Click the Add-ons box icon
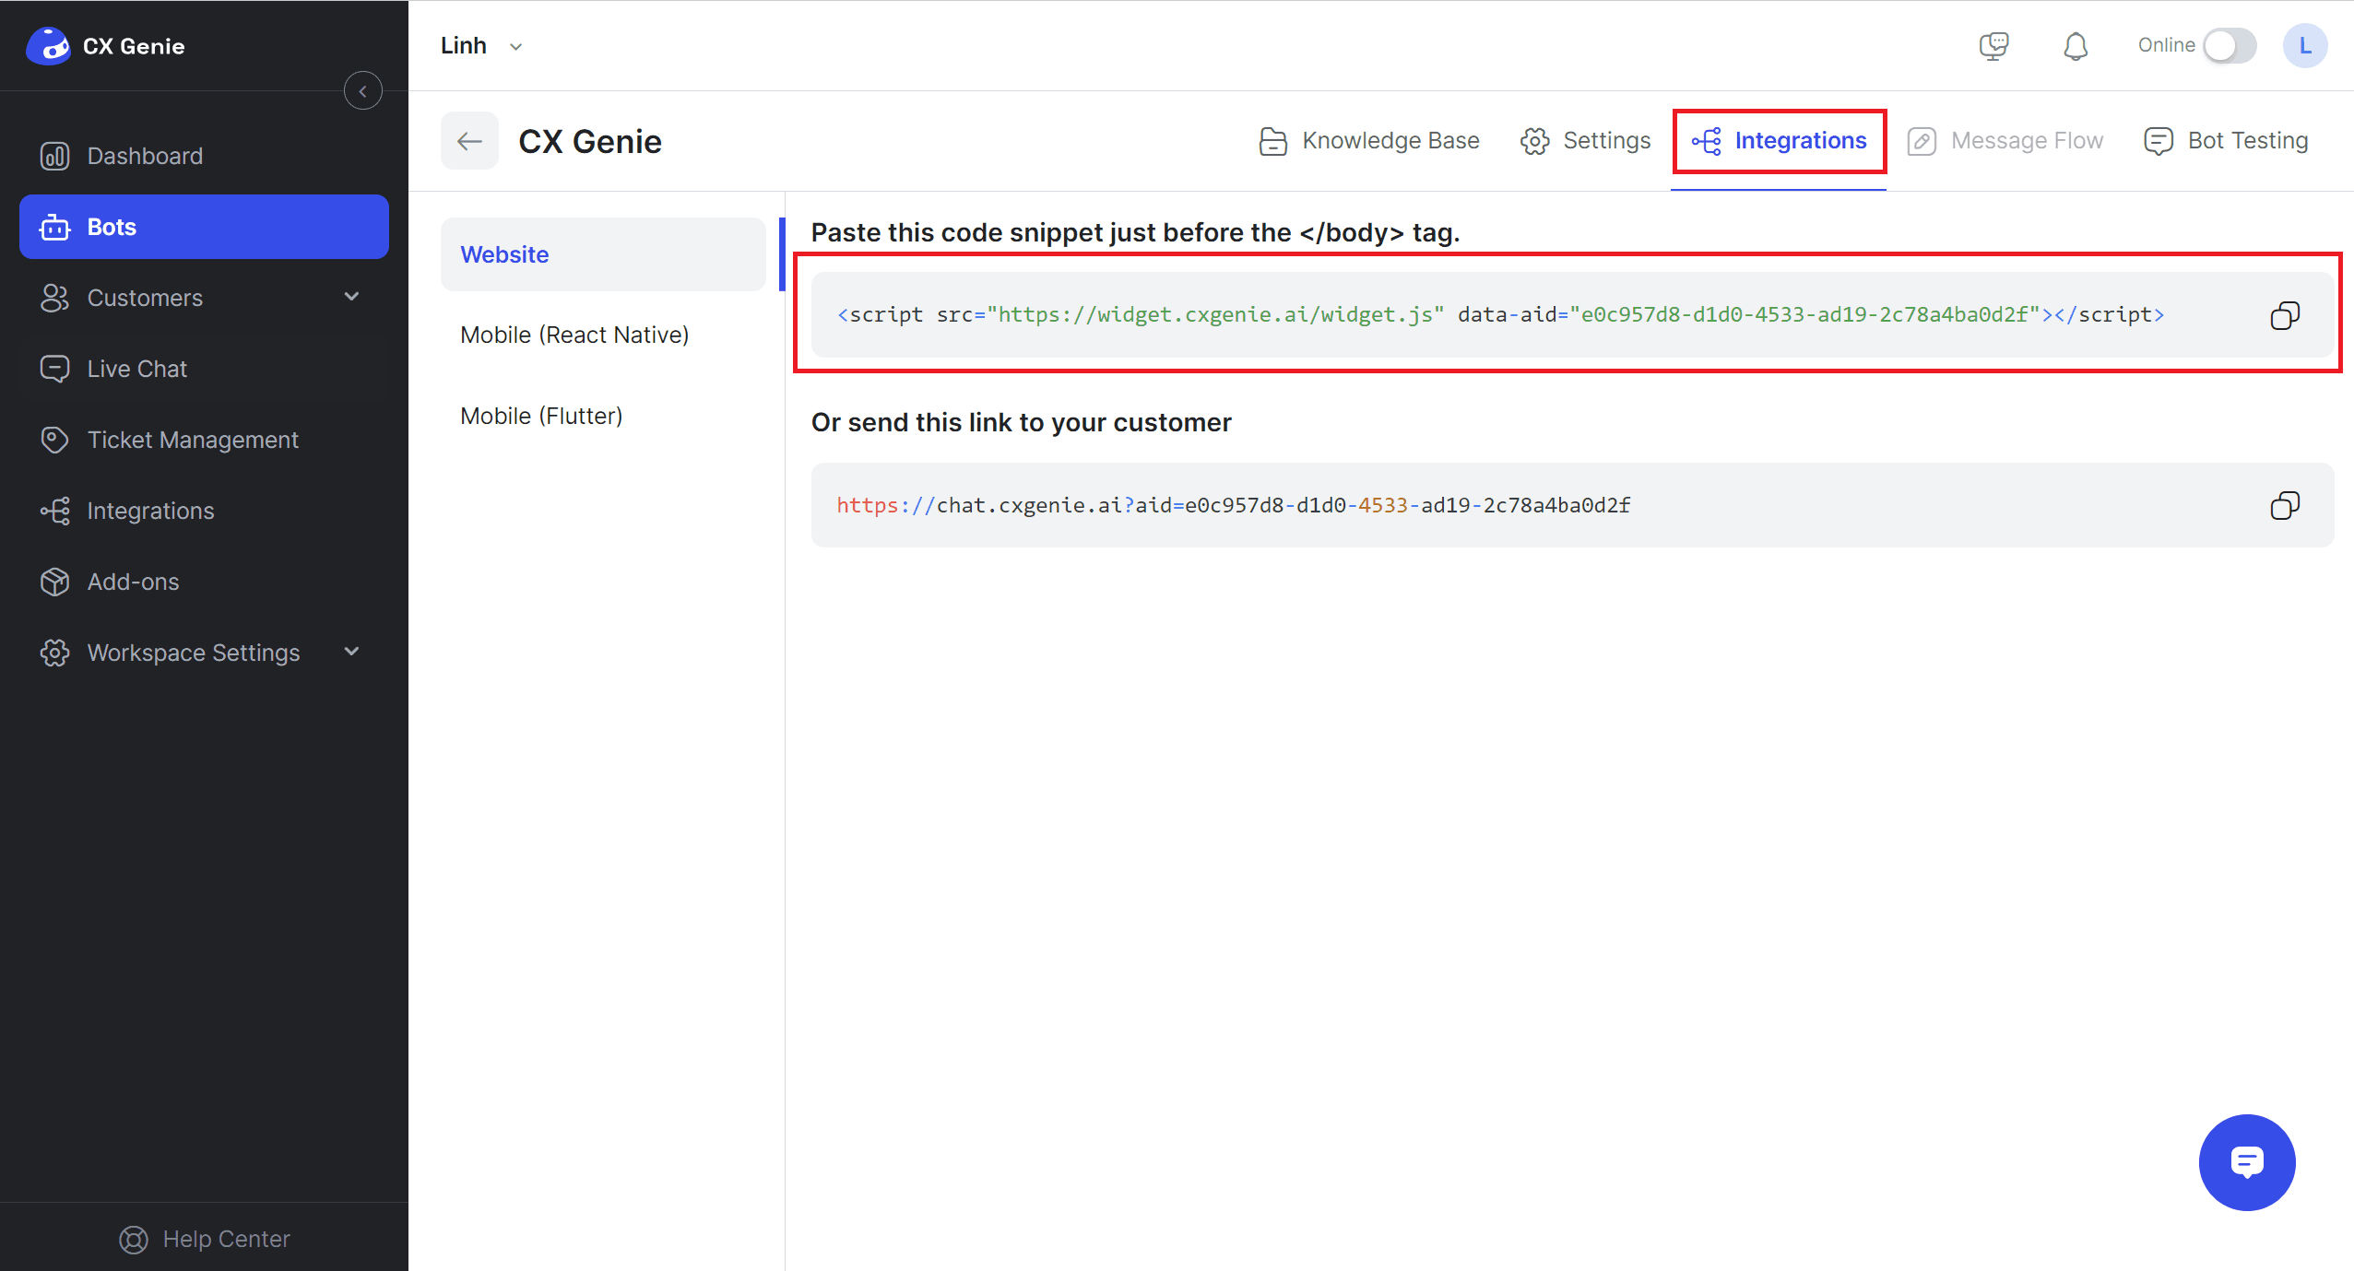The width and height of the screenshot is (2354, 1271). point(54,582)
